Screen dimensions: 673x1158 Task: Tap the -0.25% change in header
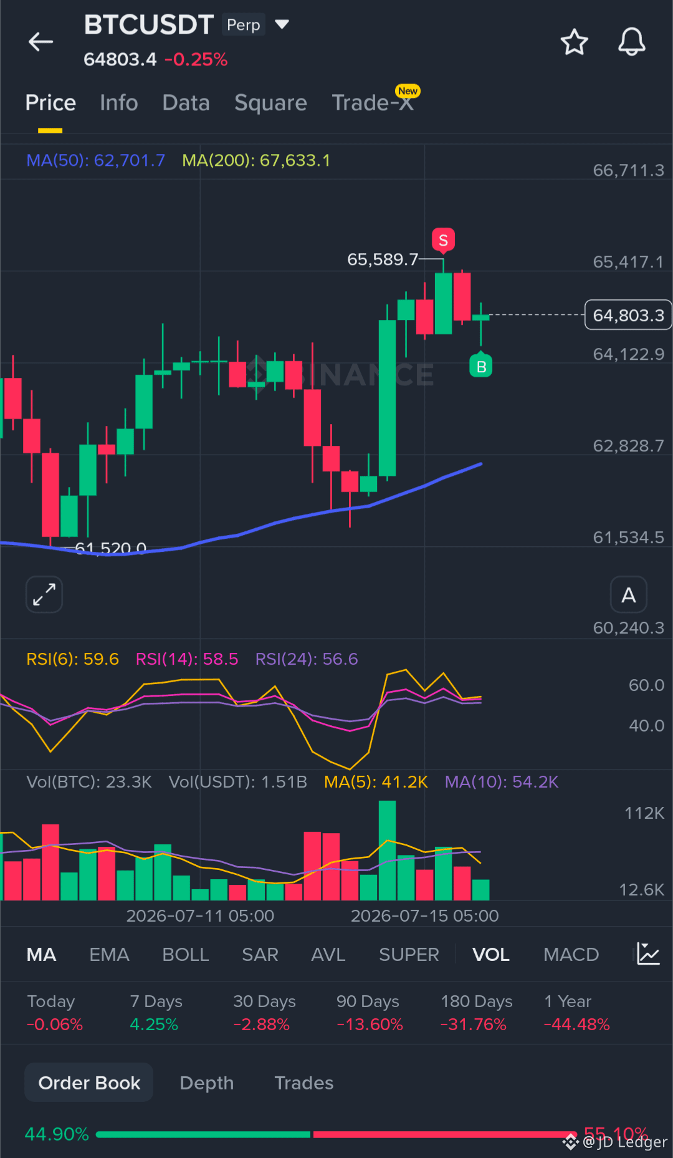(196, 59)
